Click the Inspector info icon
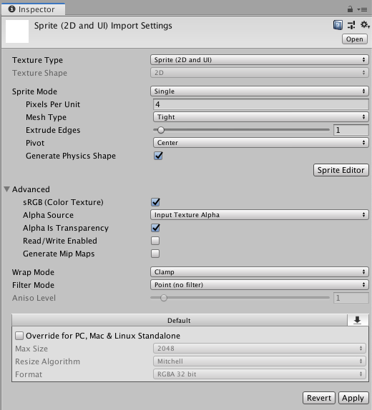Viewport: 372px width, 410px height. pyautogui.click(x=11, y=9)
